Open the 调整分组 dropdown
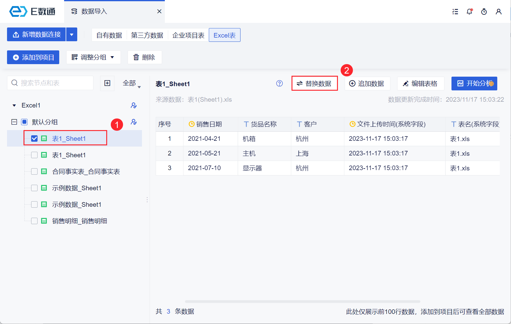 pyautogui.click(x=93, y=57)
